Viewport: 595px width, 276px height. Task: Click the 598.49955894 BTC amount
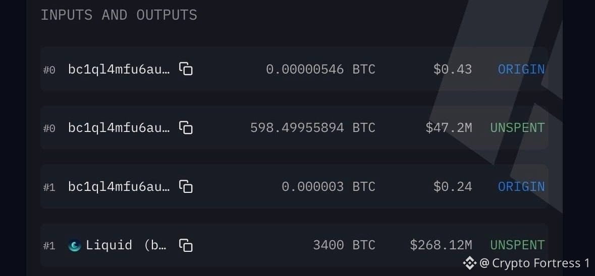coord(313,128)
